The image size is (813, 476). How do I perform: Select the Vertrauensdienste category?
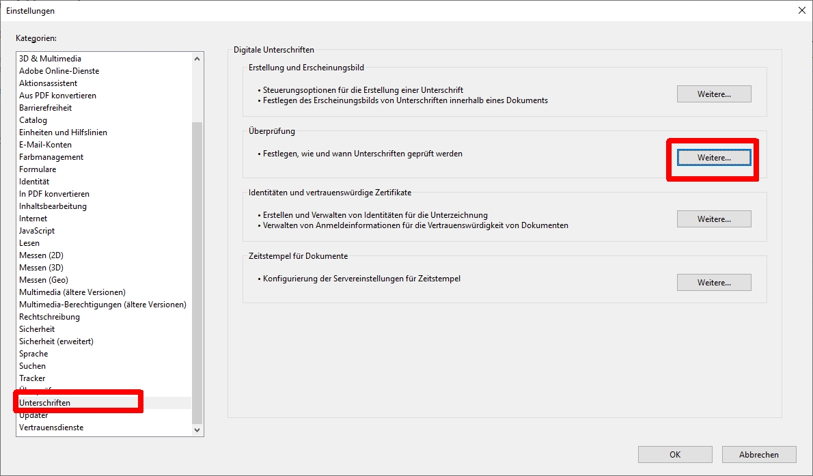pos(51,428)
